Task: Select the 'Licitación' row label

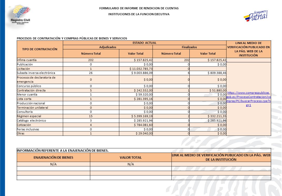Action: click(23, 69)
